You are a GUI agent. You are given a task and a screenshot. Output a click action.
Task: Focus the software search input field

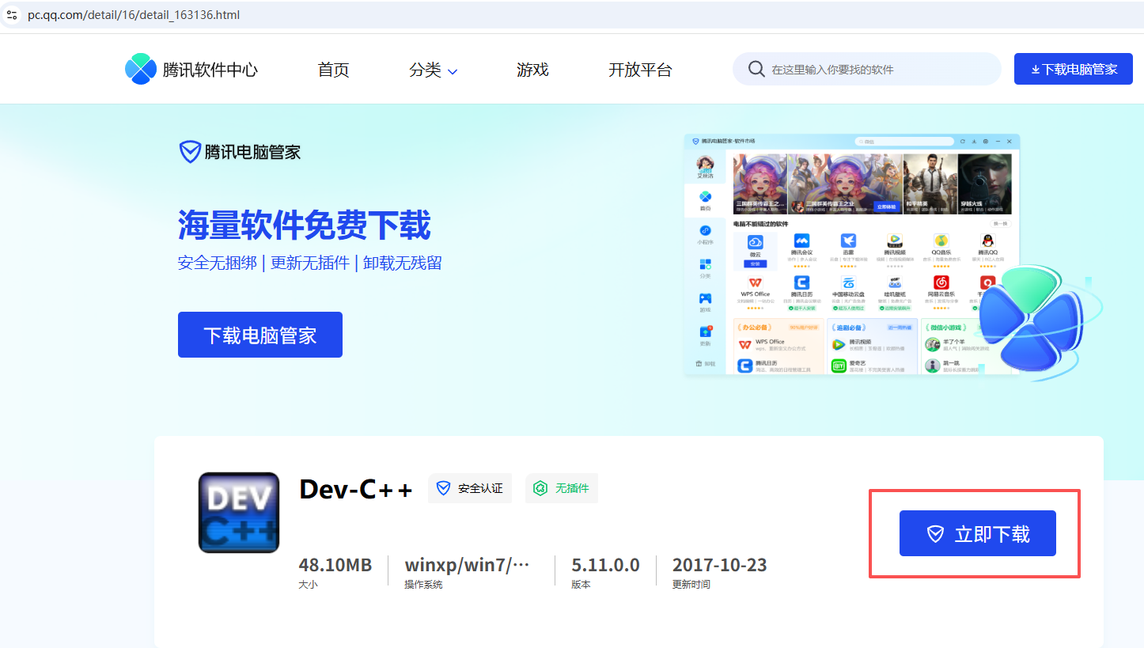pyautogui.click(x=867, y=69)
